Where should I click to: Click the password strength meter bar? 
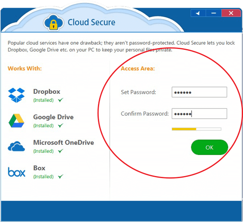(x=197, y=129)
